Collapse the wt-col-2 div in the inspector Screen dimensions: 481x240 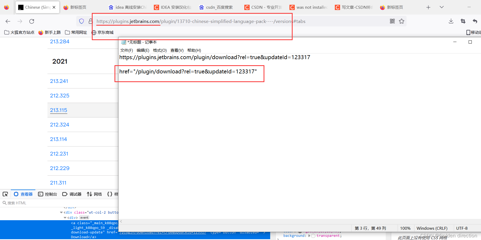[x=61, y=212]
